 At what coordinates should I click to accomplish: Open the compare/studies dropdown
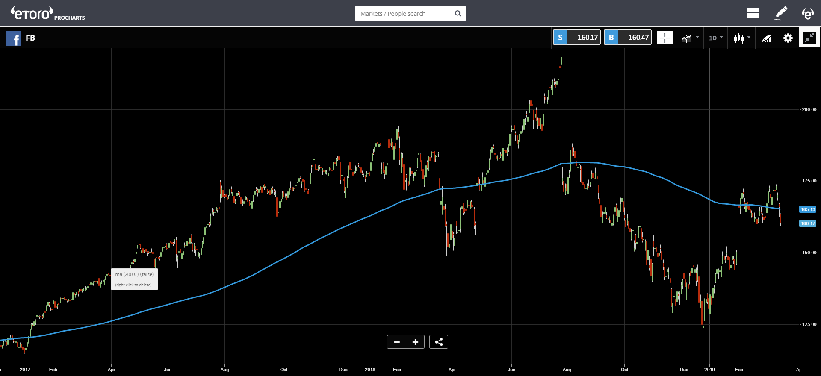coord(690,38)
